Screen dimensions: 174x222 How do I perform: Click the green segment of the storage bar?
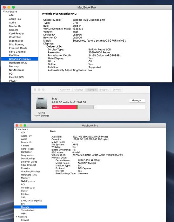pyautogui.click(x=77, y=107)
